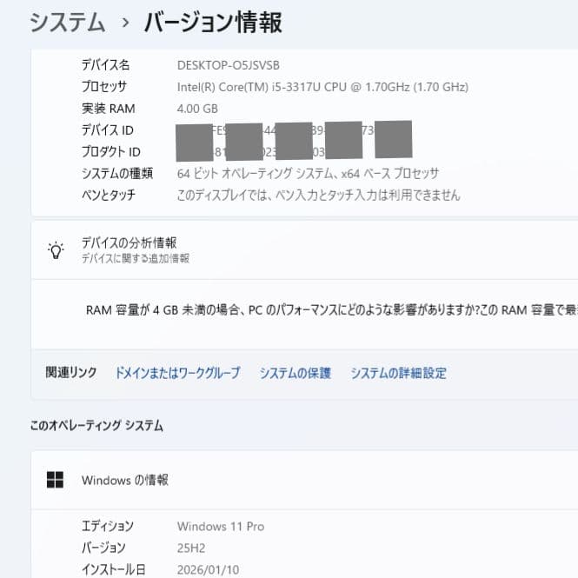Select the Windows 11 Pro edition value
This screenshot has width=578, height=578.
point(221,527)
